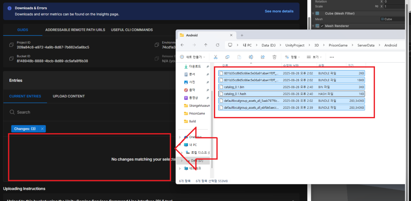Open breadcrumb chevron after UnityProject
Image resolution: width=411 pixels, height=201 pixels.
pyautogui.click(x=309, y=45)
